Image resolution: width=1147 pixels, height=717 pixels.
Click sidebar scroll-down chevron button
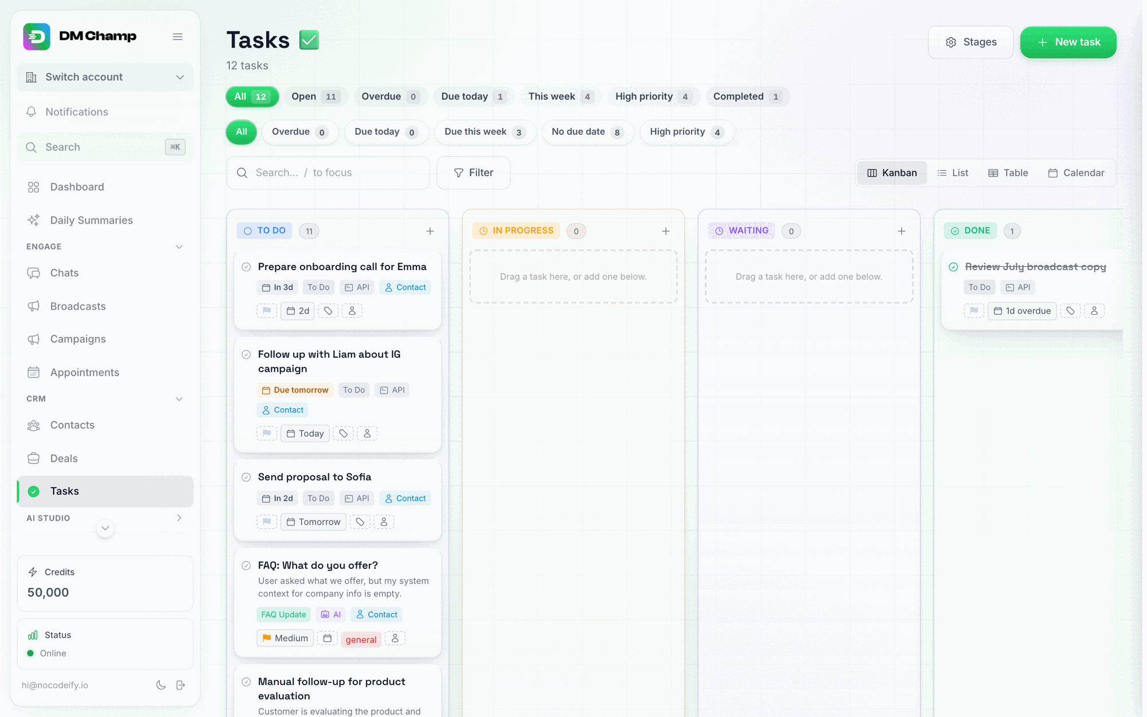pos(105,528)
